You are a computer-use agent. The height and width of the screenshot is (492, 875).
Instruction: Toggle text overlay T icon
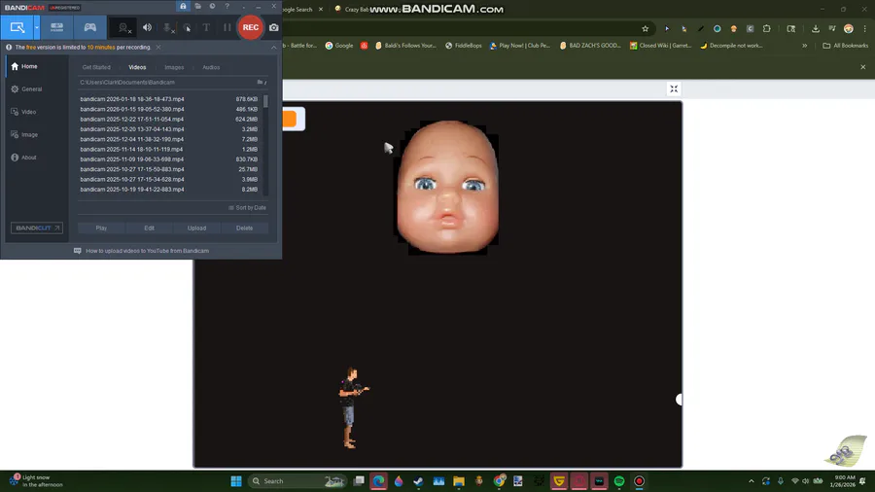[206, 27]
